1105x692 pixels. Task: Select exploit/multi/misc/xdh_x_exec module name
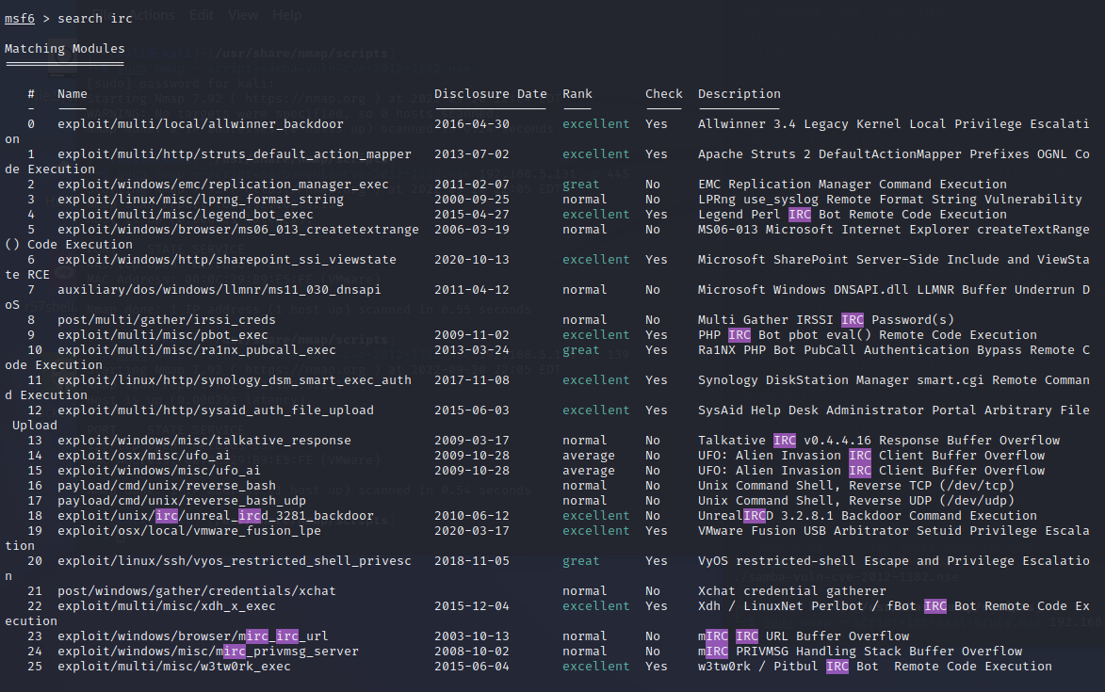pos(167,606)
